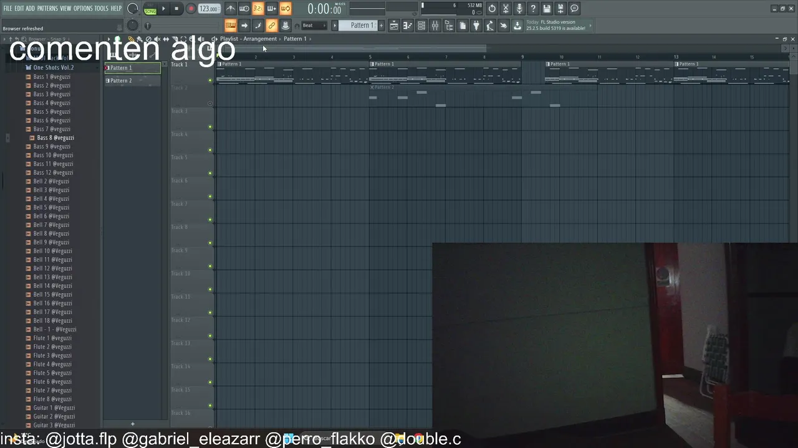The height and width of the screenshot is (448, 798).
Task: Toggle wait for input before recording
Action: [244, 9]
